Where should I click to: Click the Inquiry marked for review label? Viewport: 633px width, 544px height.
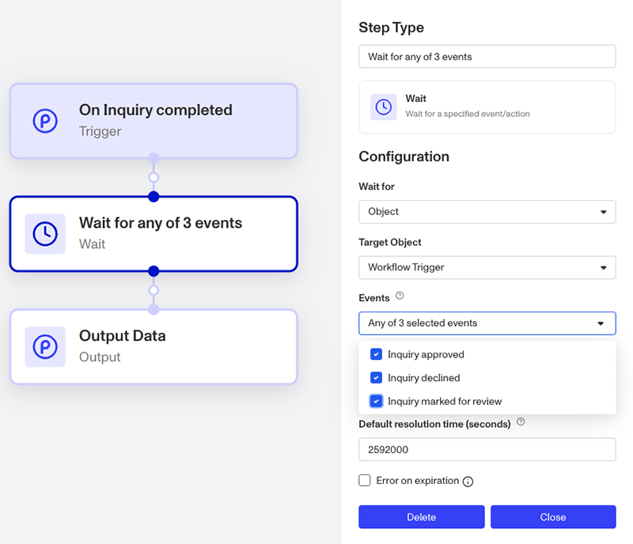click(445, 402)
